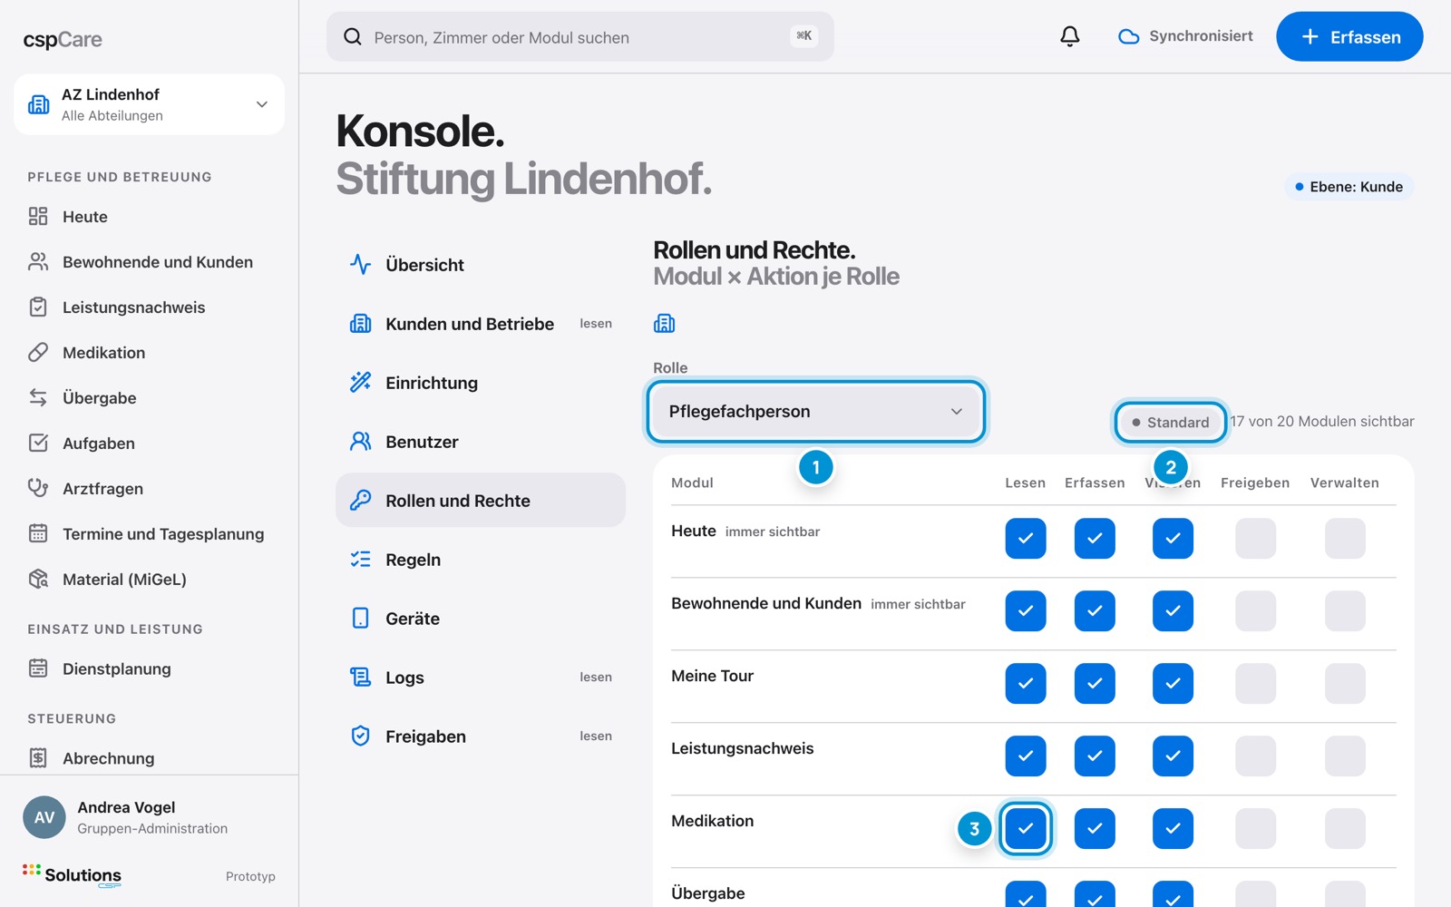
Task: Click the Übergabe arrows icon
Action: pos(38,397)
